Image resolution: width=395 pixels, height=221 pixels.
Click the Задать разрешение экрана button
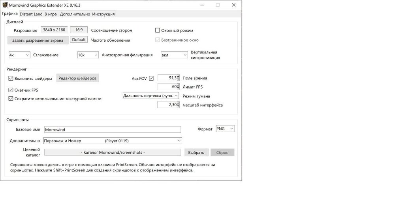pyautogui.click(x=38, y=40)
